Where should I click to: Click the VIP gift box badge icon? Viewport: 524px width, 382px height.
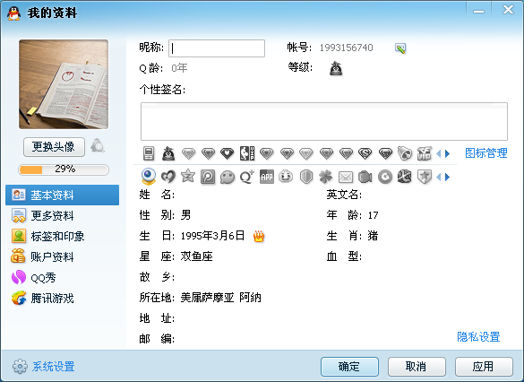425,153
